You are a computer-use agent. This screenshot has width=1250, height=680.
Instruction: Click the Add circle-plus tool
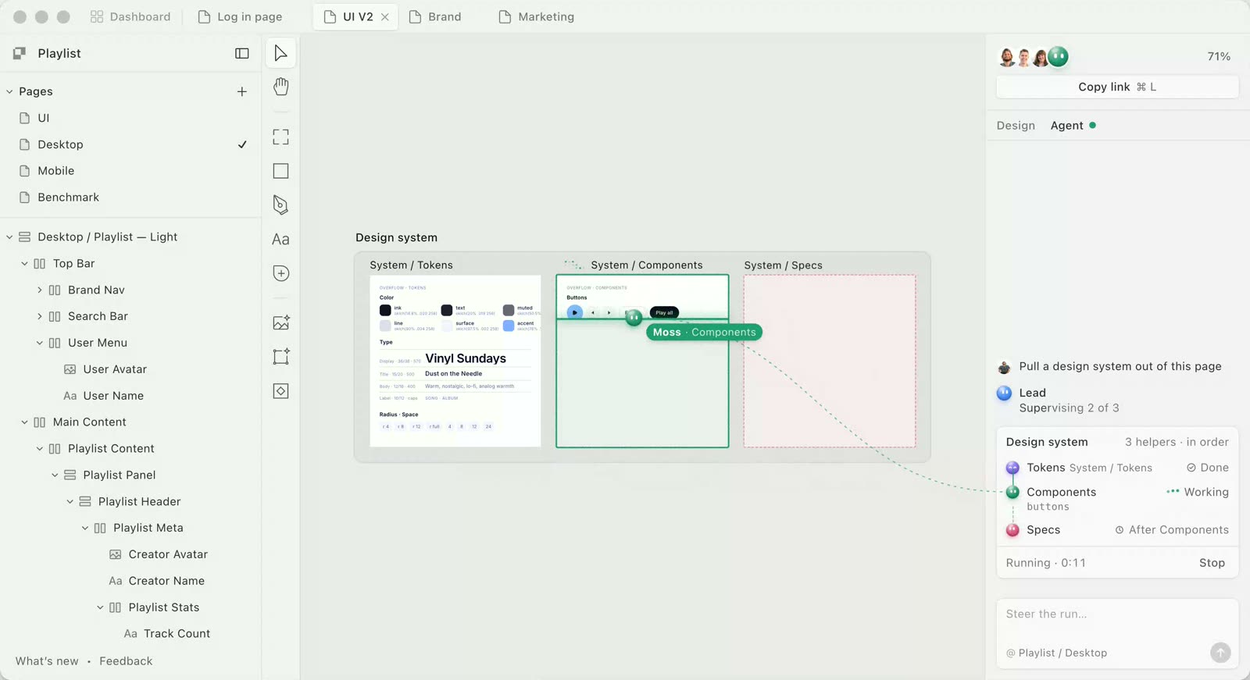coord(280,273)
